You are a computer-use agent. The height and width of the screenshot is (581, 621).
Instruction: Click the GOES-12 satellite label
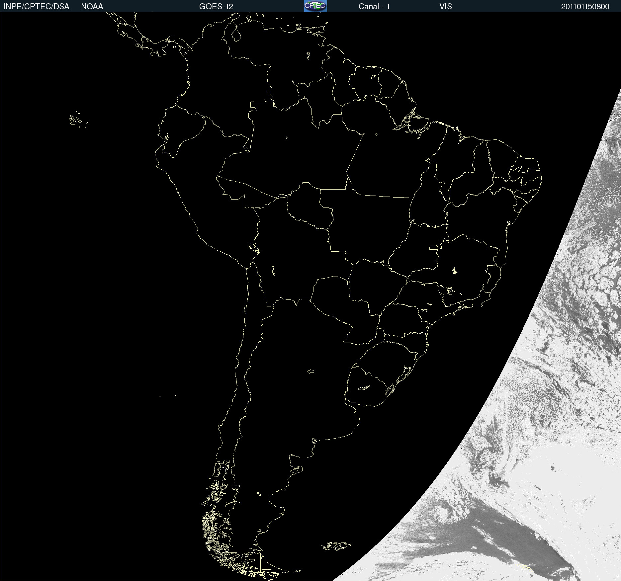[216, 7]
